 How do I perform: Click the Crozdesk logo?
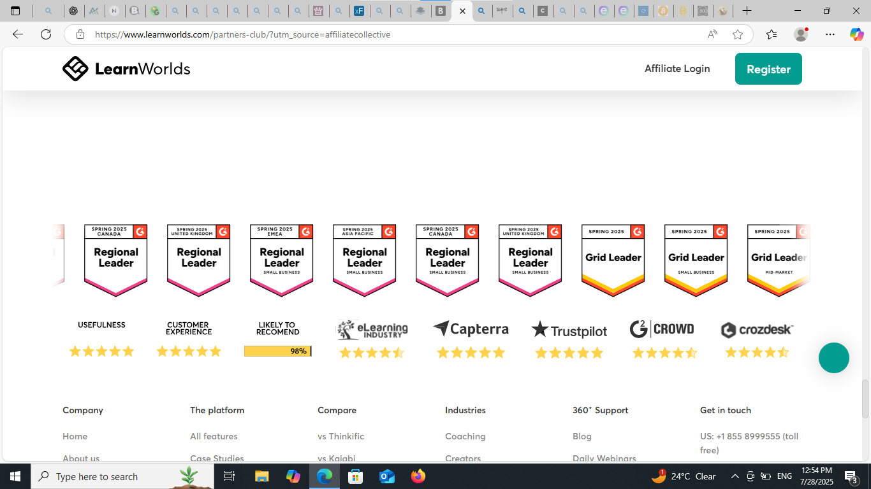click(757, 330)
